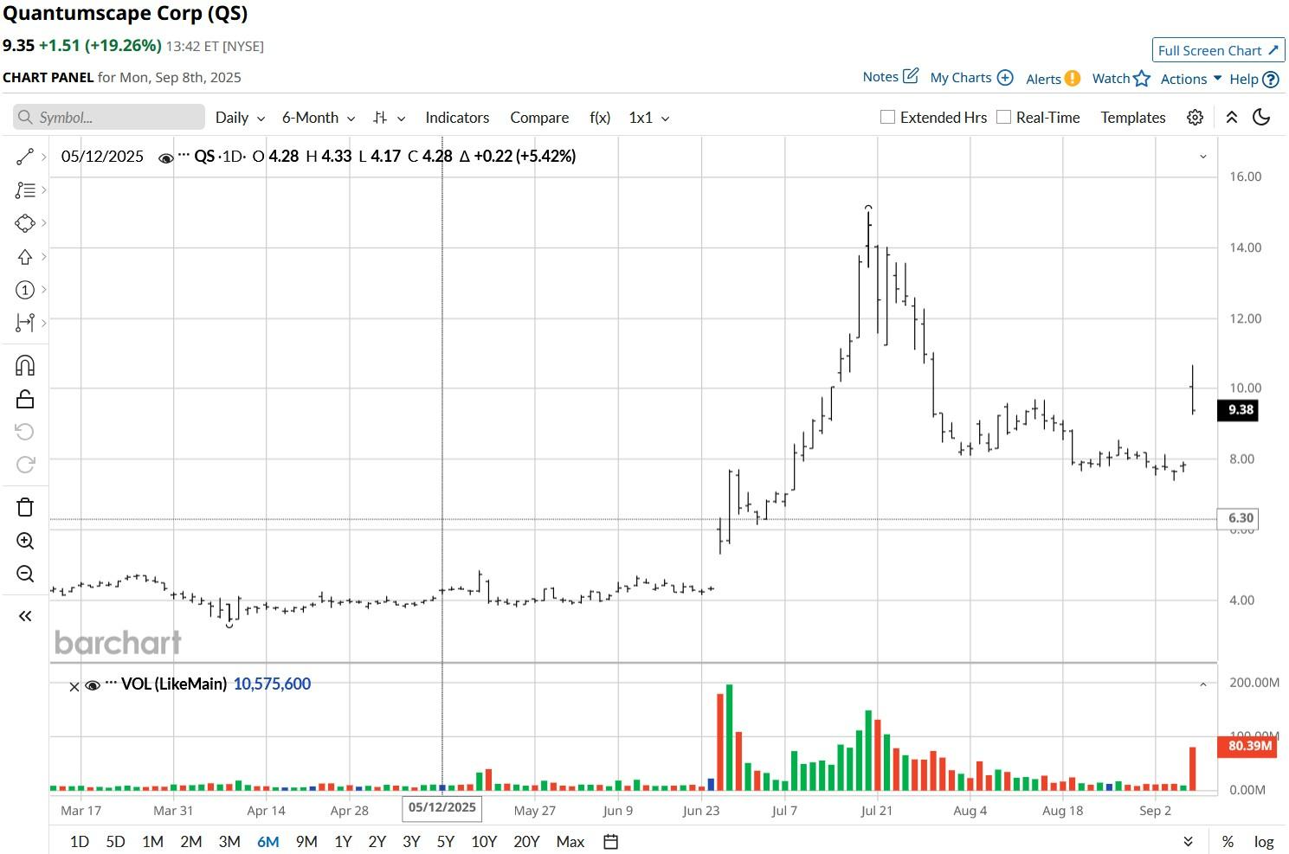This screenshot has height=854, width=1289.
Task: Expand the trend line tool submenu arrow
Action: coord(43,157)
